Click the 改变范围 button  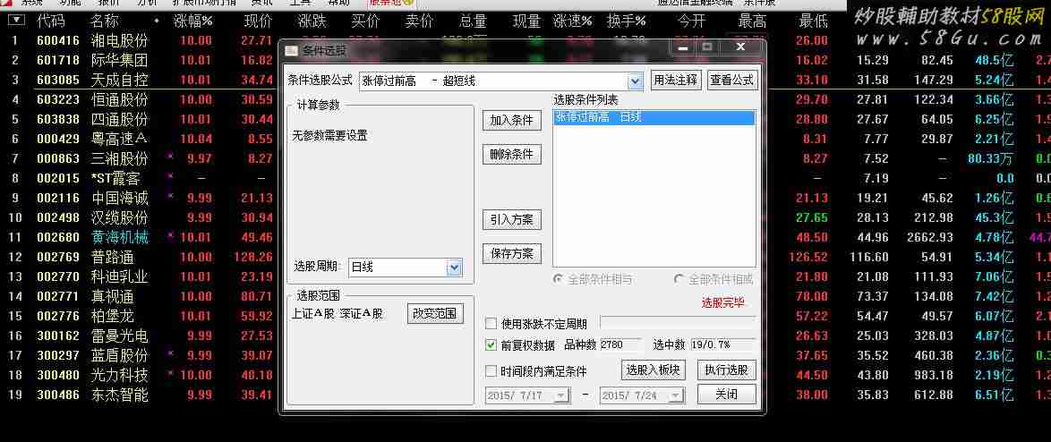(x=435, y=313)
